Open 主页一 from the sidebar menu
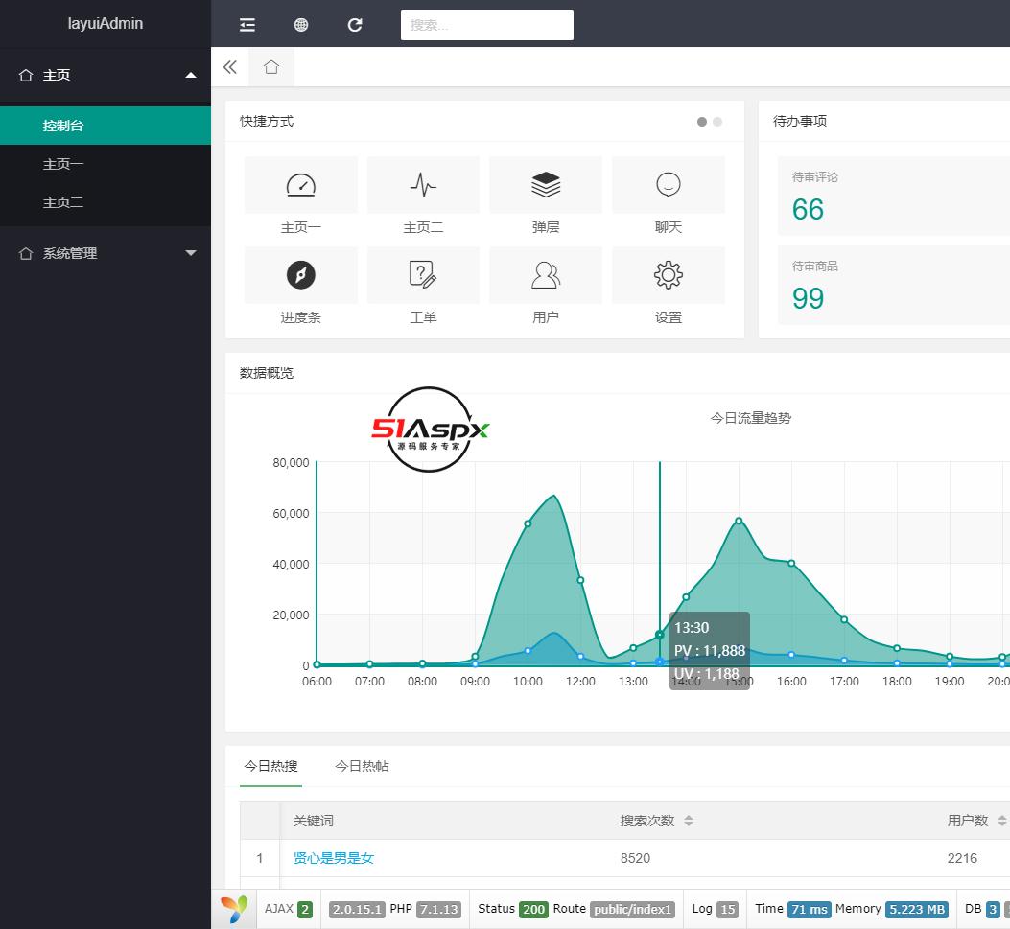 (106, 164)
